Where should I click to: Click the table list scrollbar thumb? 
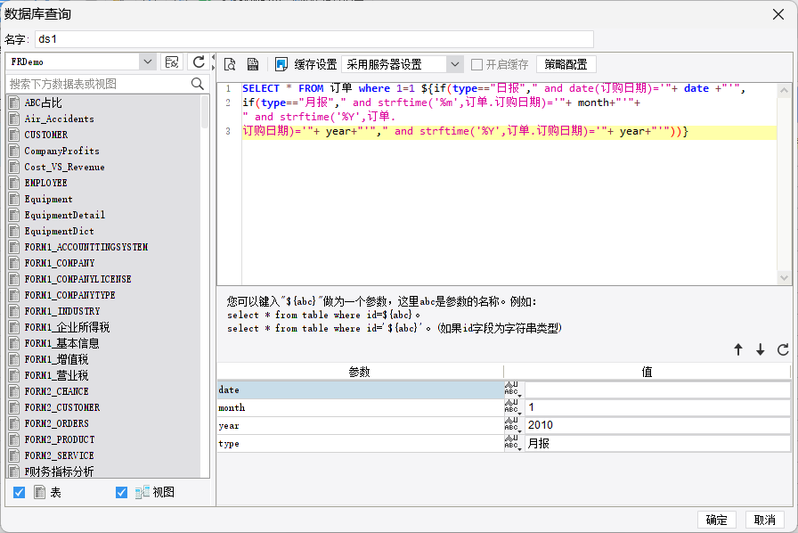205,111
